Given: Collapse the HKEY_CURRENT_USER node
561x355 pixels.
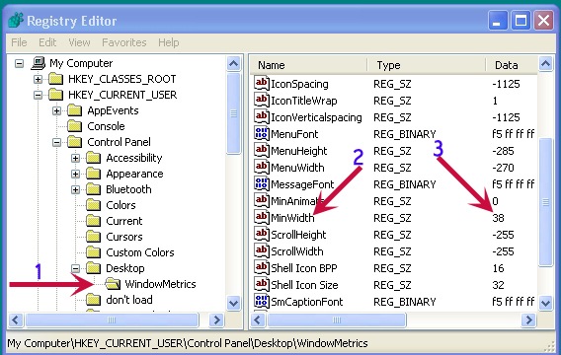Looking at the screenshot, I should tap(38, 95).
